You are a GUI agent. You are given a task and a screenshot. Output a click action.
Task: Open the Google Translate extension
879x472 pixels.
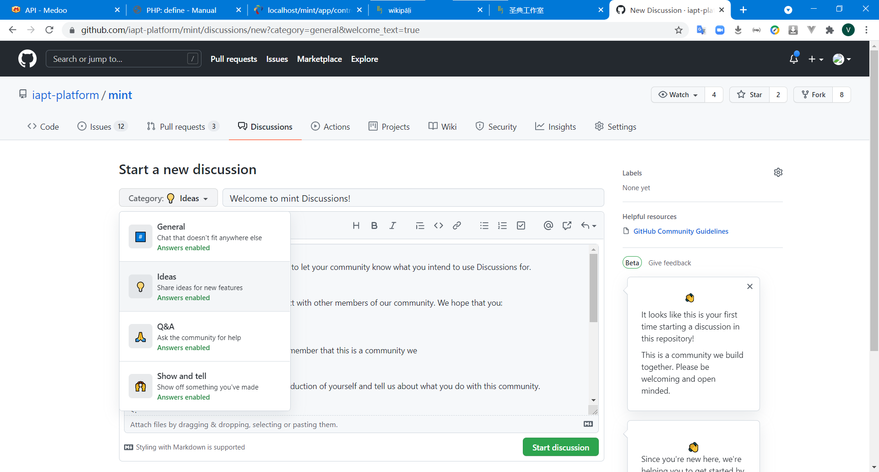[x=701, y=30]
